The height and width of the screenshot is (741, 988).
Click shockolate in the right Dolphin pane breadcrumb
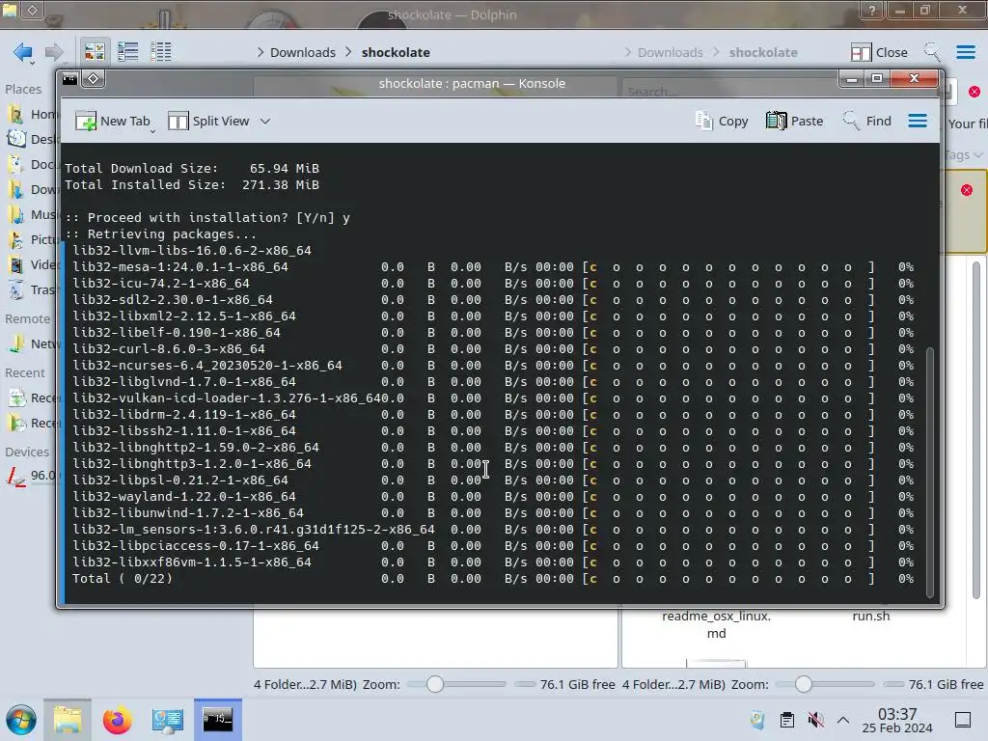coord(763,52)
